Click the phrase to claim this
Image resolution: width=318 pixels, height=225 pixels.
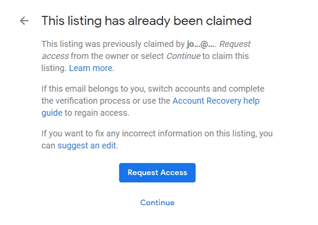pos(225,56)
